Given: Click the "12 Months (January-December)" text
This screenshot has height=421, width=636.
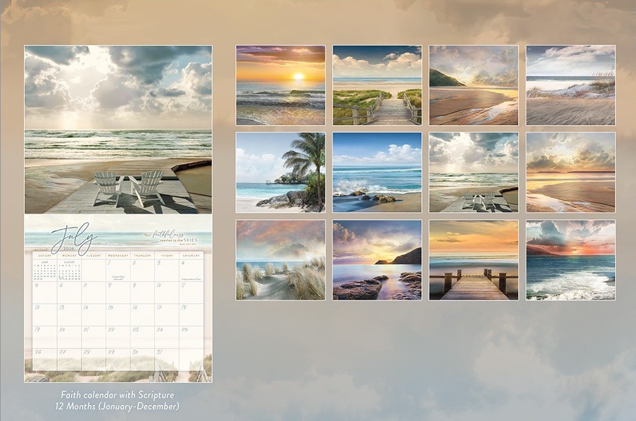Looking at the screenshot, I should (x=117, y=406).
